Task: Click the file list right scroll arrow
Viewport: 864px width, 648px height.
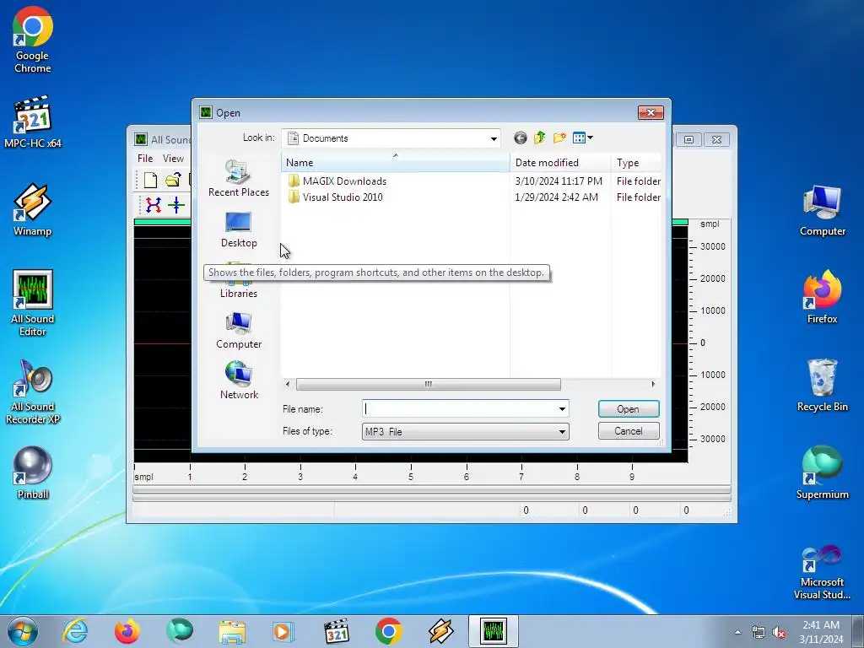Action: click(654, 384)
